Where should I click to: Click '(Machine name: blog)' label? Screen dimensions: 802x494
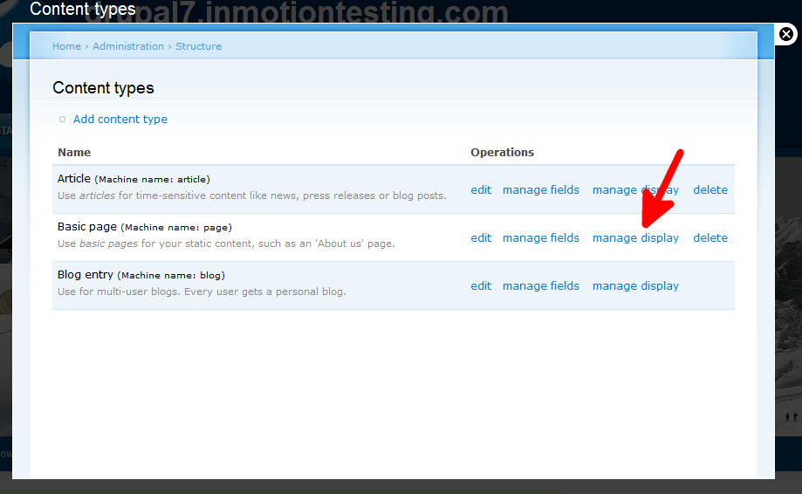click(171, 276)
